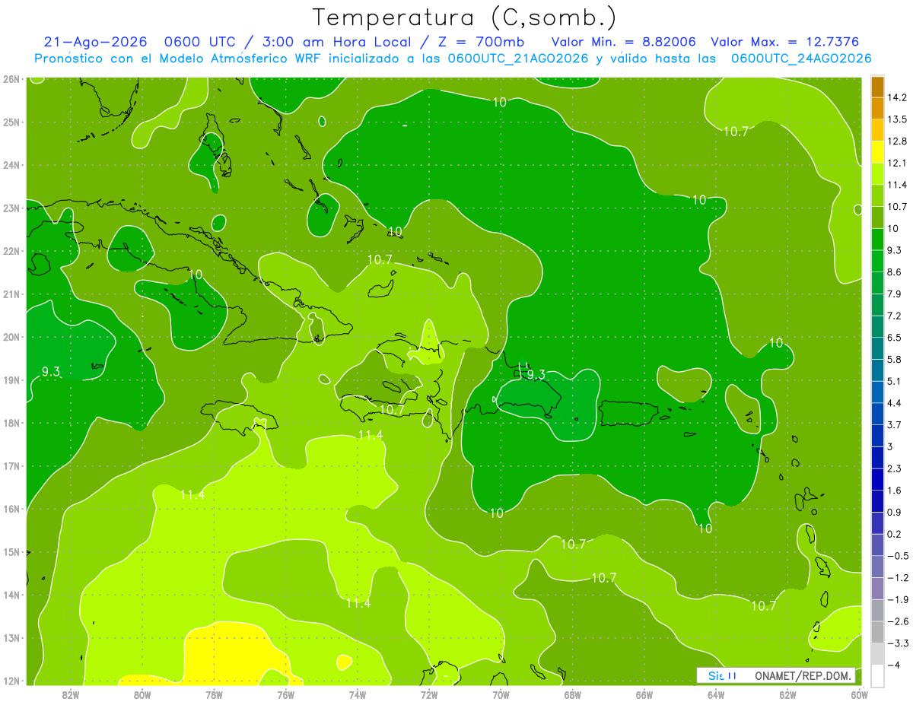Click the longitude label 60W

pyautogui.click(x=859, y=694)
